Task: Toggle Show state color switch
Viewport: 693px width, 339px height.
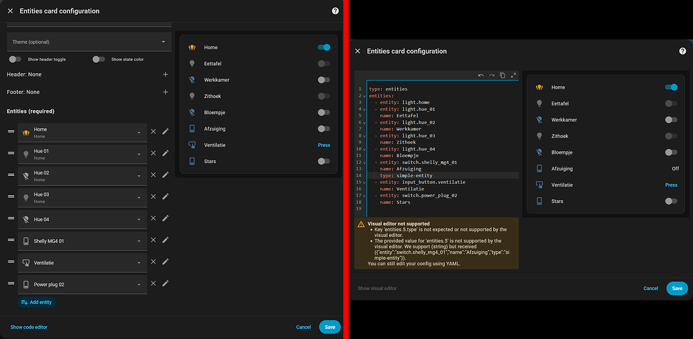Action: tap(99, 59)
